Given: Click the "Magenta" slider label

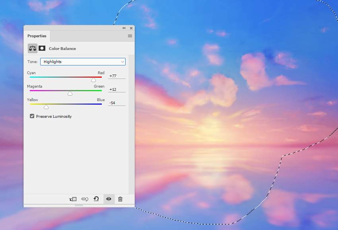Looking at the screenshot, I should (x=35, y=86).
